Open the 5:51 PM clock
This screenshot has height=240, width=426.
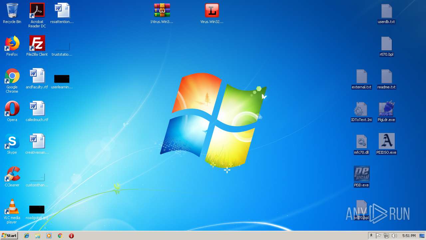point(409,236)
